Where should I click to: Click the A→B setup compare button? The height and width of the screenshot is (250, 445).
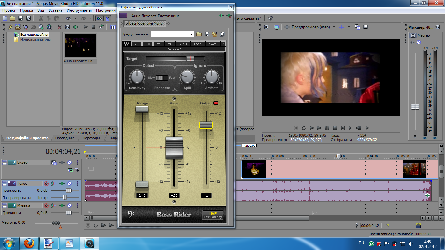(183, 44)
